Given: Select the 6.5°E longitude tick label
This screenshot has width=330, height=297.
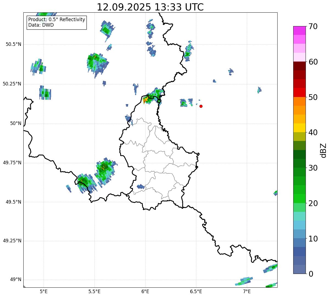Looking at the screenshot, I should coord(196,292).
